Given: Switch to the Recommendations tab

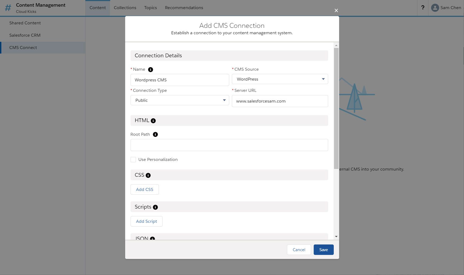Looking at the screenshot, I should click(x=184, y=8).
